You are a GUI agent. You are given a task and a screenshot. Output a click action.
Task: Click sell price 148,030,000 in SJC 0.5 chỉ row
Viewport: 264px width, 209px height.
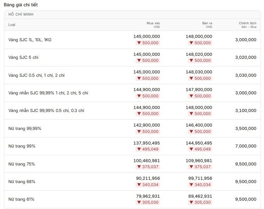[x=199, y=72]
